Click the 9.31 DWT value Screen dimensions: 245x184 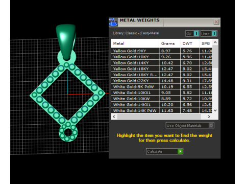[x=187, y=81]
